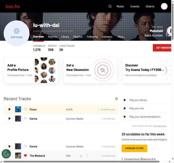Click the Add Image plus icon
The height and width of the screenshot is (163, 174).
16,31
